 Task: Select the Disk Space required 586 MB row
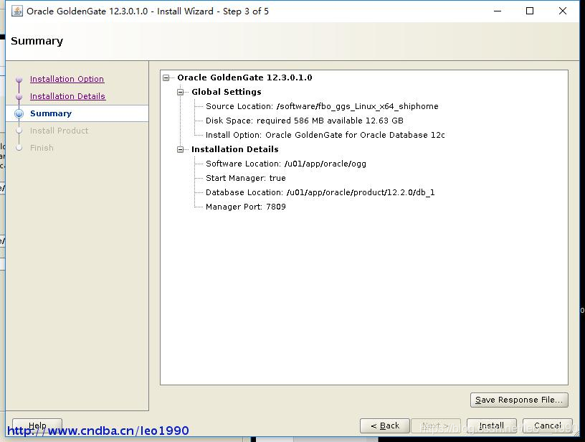pyautogui.click(x=305, y=121)
